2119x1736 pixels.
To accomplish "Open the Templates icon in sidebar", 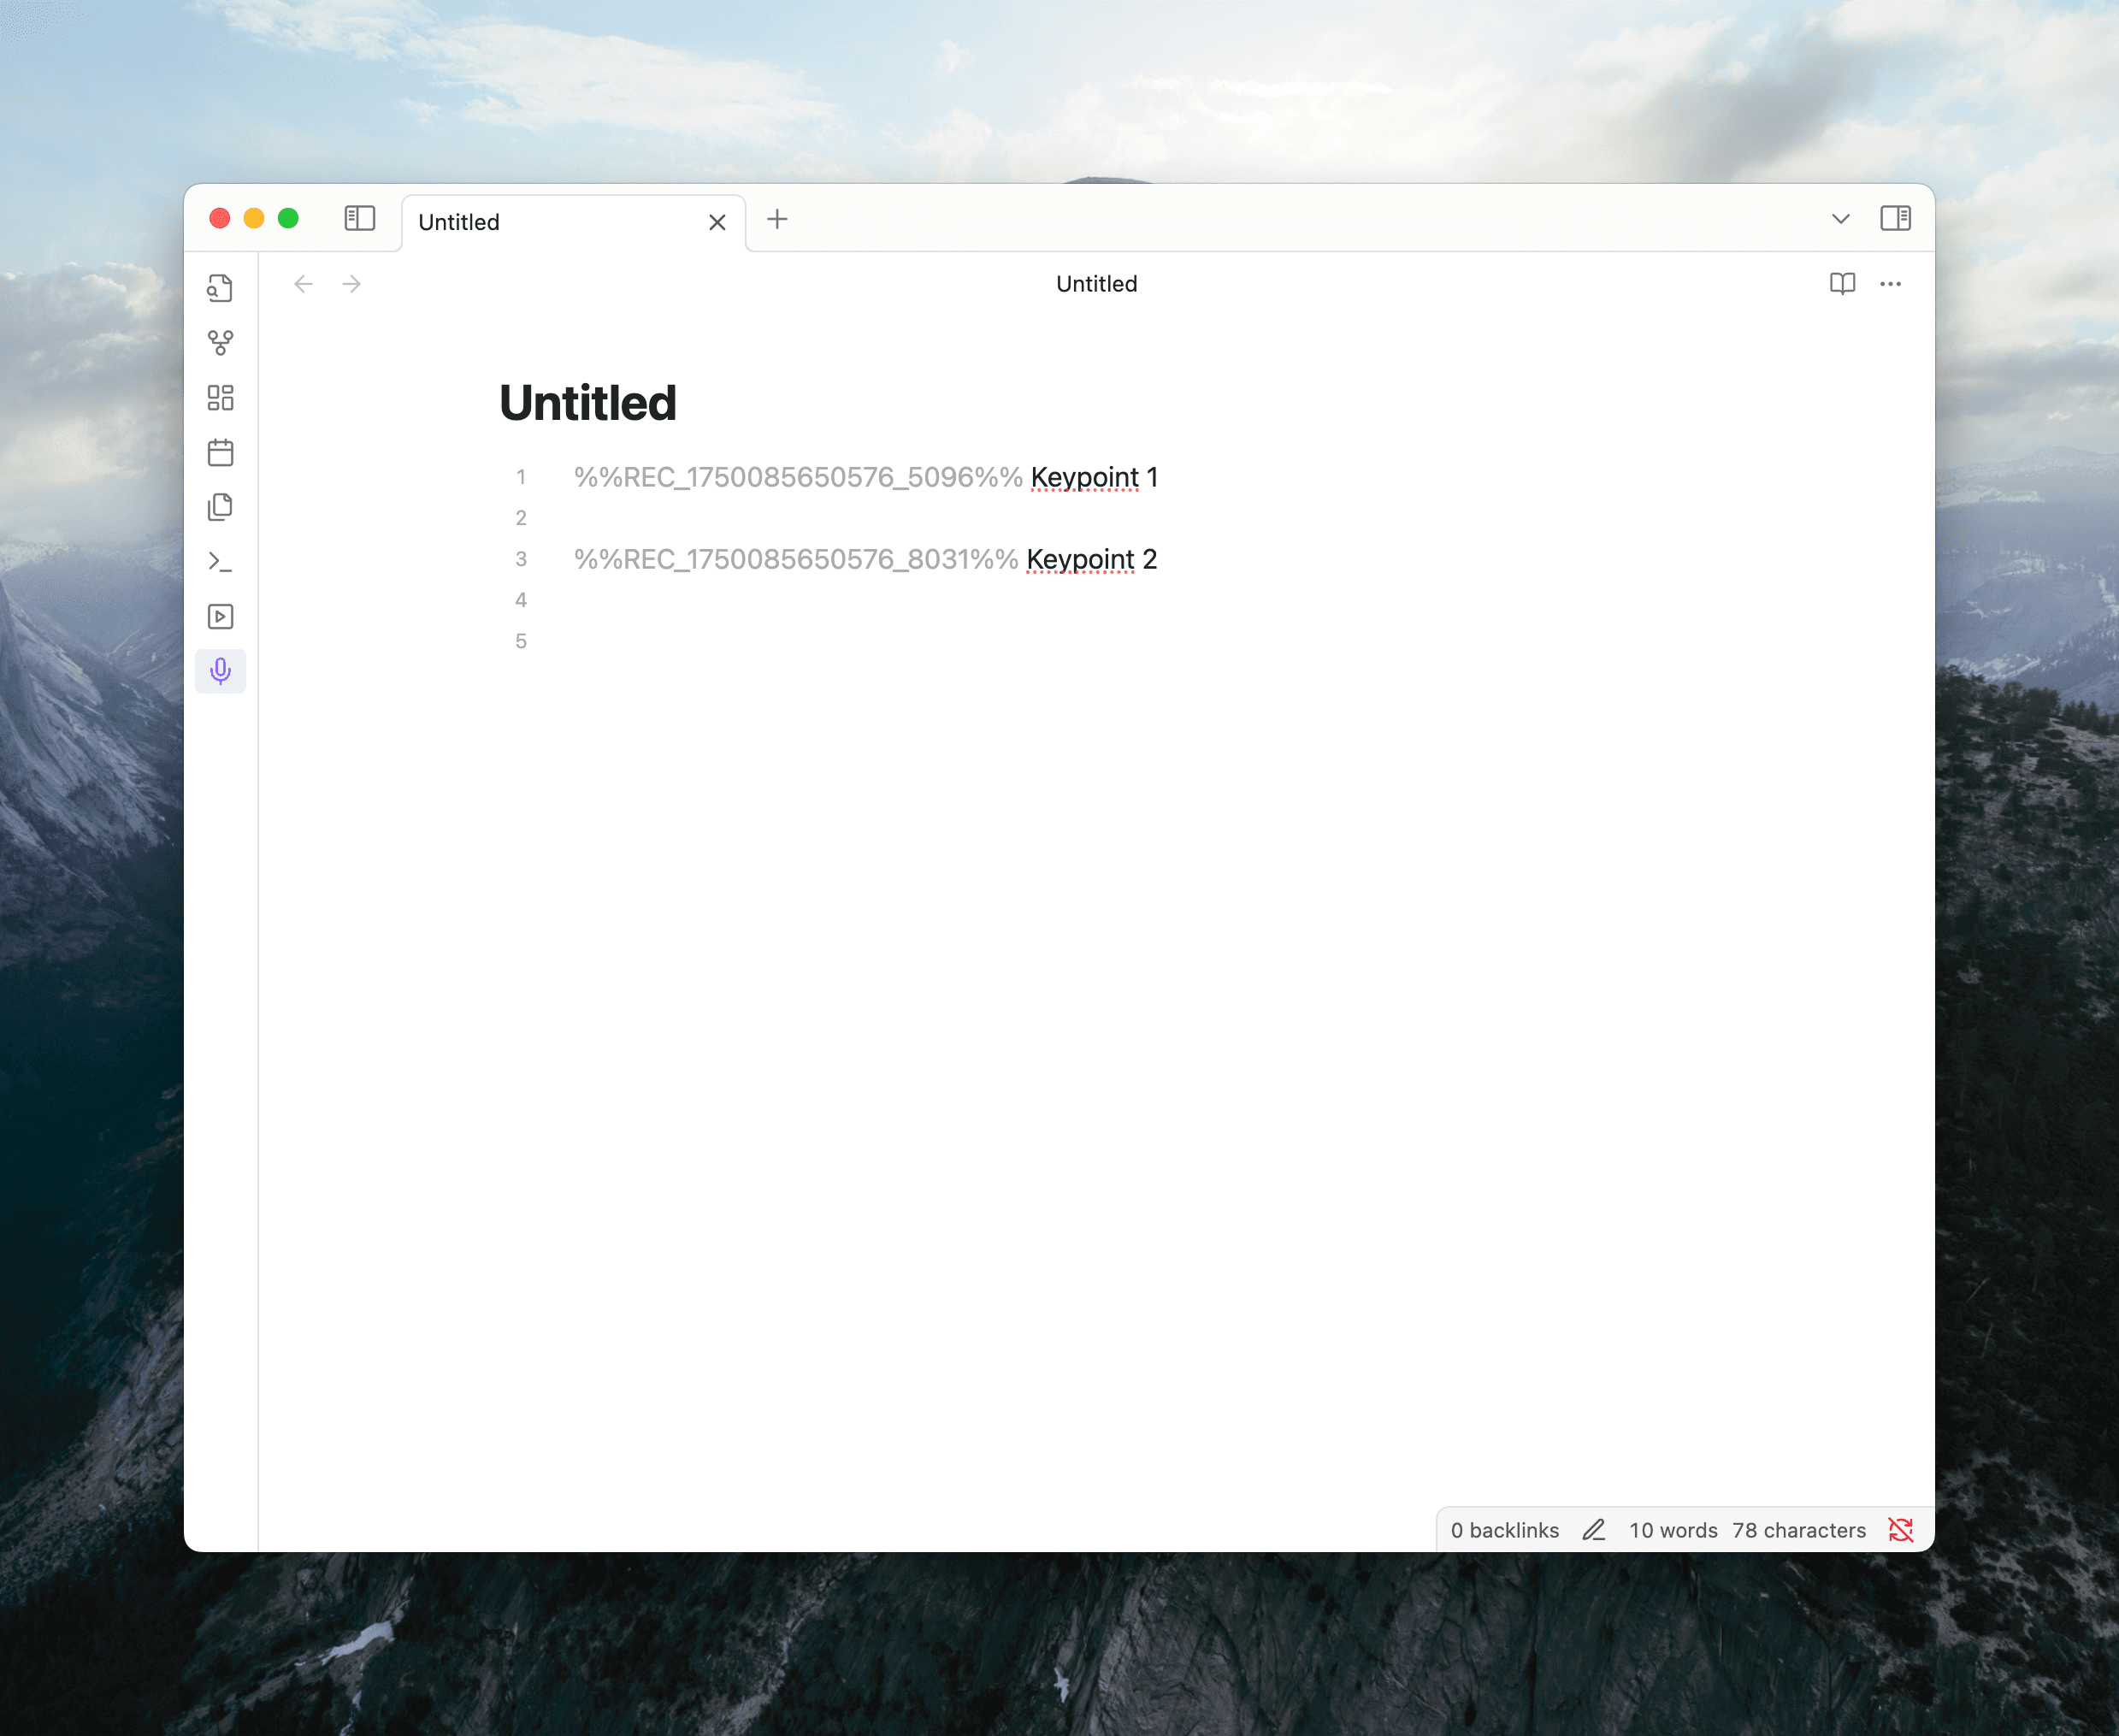I will point(220,506).
